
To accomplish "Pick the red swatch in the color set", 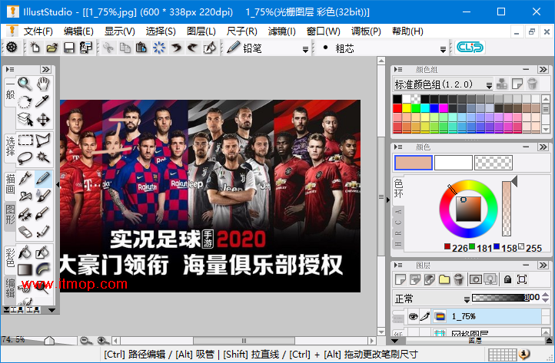I will pos(397,108).
